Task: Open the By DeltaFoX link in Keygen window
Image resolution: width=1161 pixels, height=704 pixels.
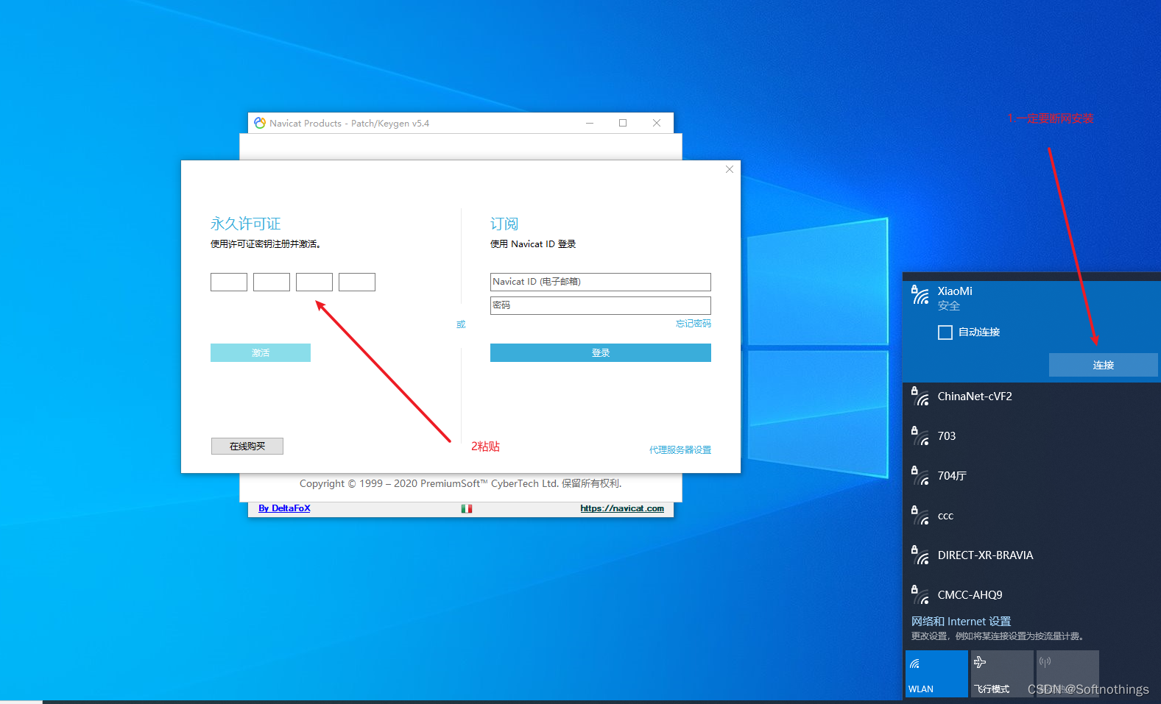Action: [x=284, y=508]
